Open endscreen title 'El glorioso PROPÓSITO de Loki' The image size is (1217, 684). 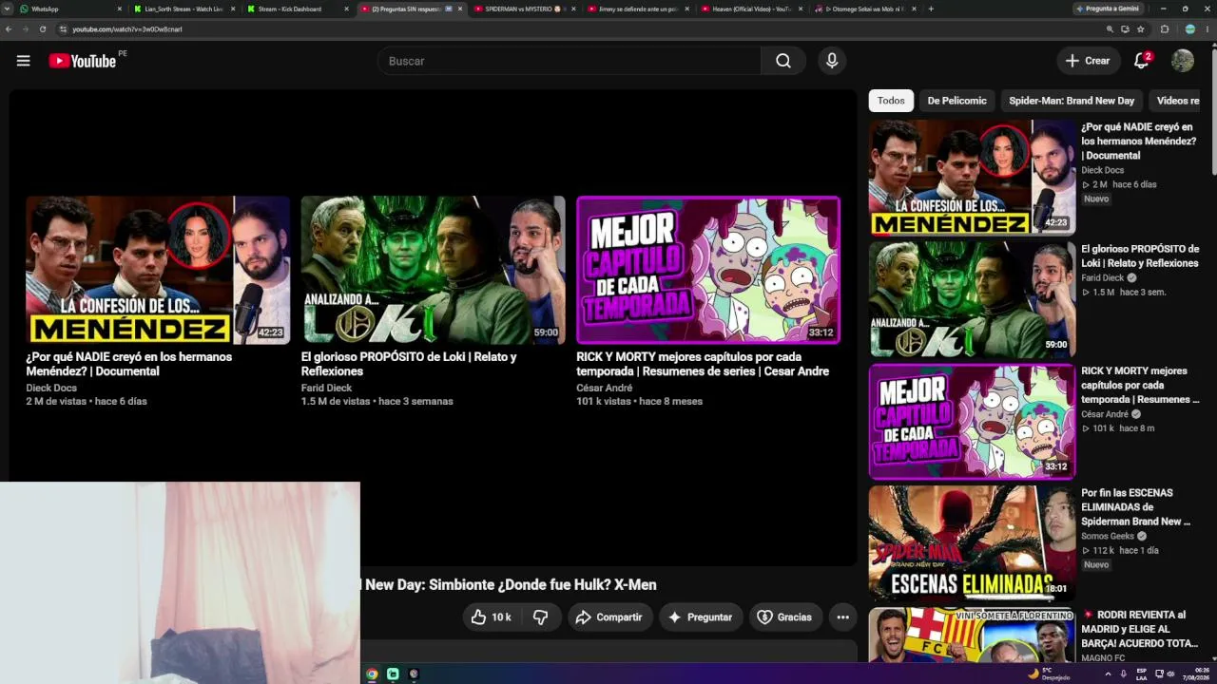409,364
